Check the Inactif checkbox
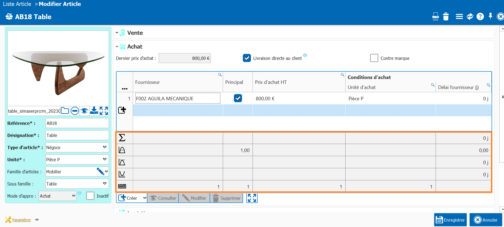Screen dimensions: 504x227 (90, 196)
